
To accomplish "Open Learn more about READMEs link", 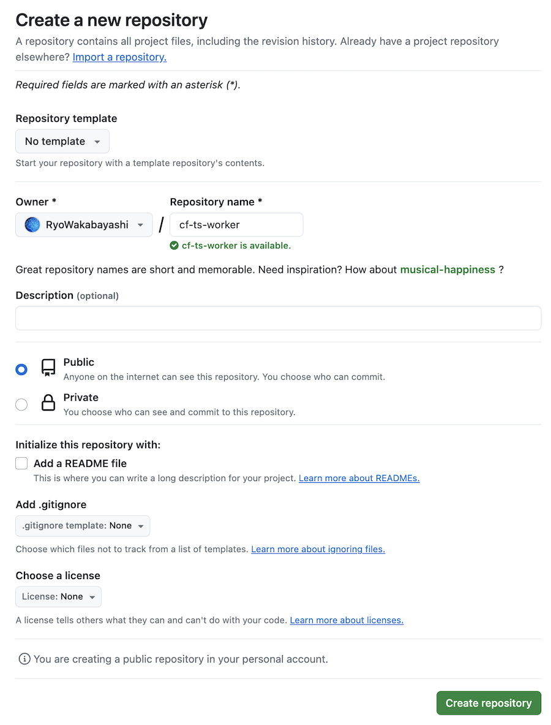I will [x=359, y=478].
